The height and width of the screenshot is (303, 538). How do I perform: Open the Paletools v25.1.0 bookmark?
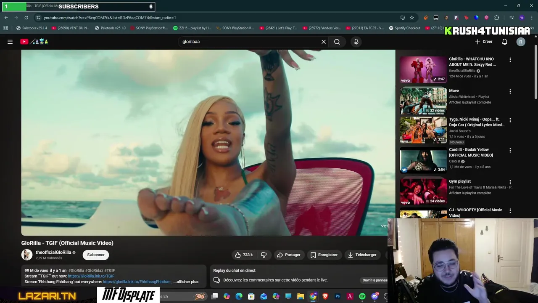coord(110,28)
